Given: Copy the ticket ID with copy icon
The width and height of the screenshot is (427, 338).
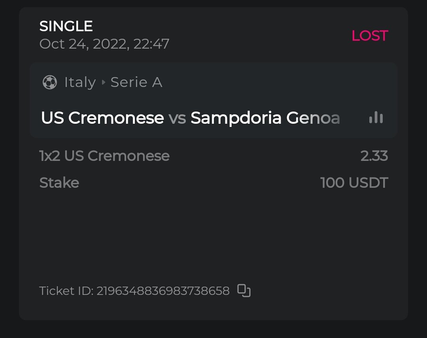Looking at the screenshot, I should [244, 291].
